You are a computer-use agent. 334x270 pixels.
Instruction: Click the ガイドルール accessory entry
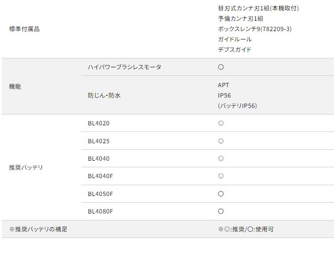tap(235, 40)
